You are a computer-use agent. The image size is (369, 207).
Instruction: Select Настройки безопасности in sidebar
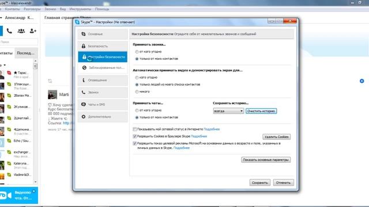point(103,57)
